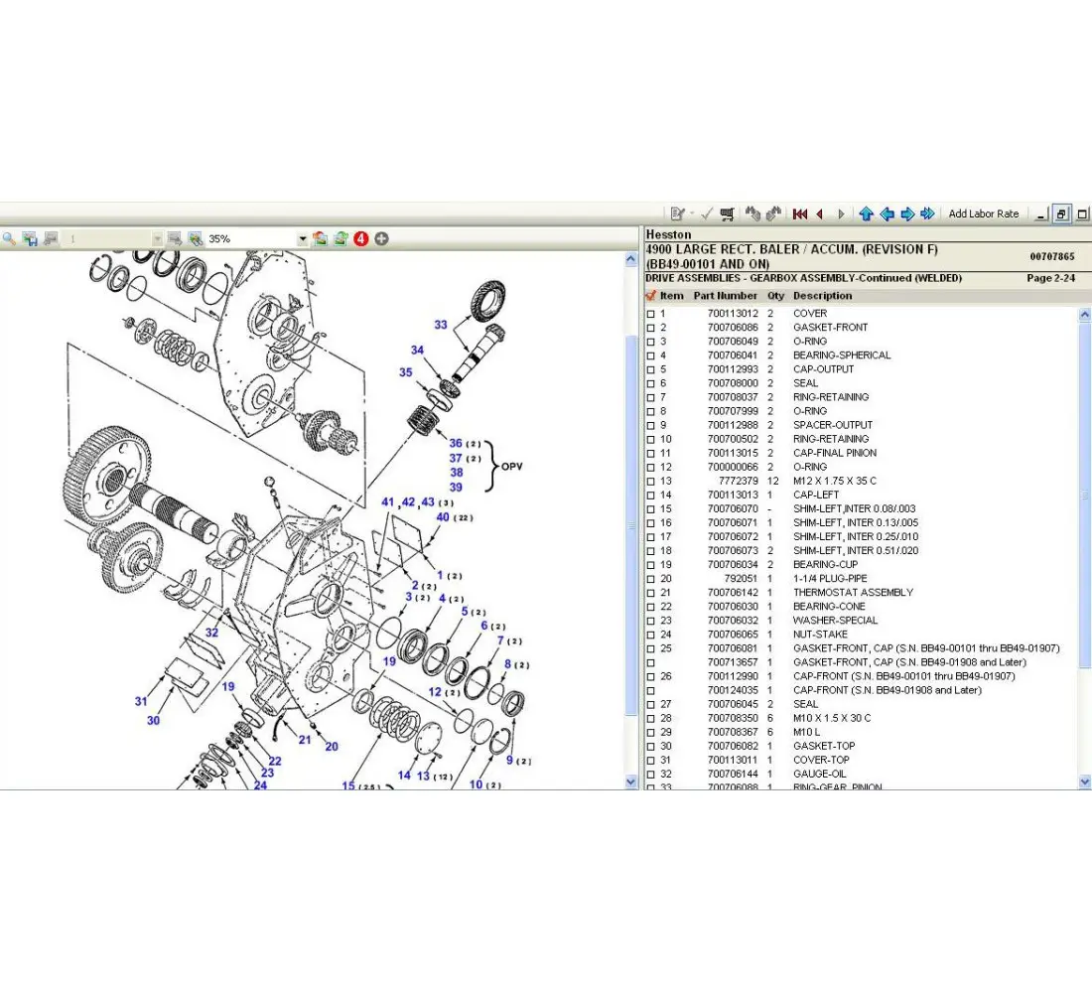The width and height of the screenshot is (1092, 993).
Task: Click the diagram's vertical scrollbar up arrow
Action: click(x=631, y=259)
